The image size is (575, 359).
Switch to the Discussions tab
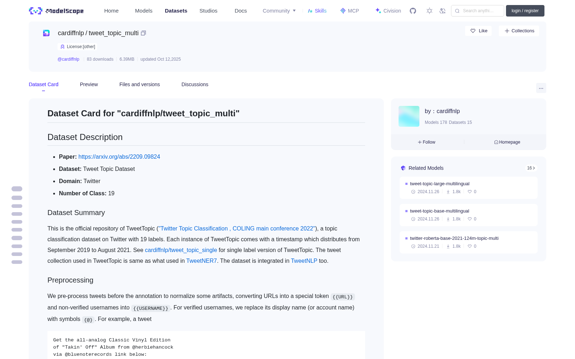pos(195,84)
